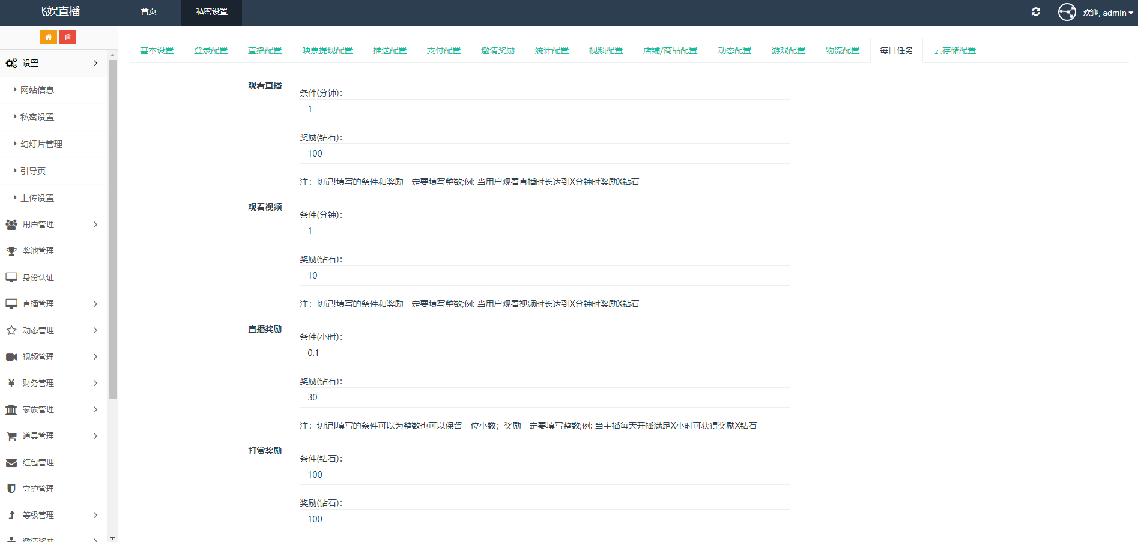Image resolution: width=1138 pixels, height=542 pixels.
Task: Select the 视频管理 camera icon
Action: (11, 356)
